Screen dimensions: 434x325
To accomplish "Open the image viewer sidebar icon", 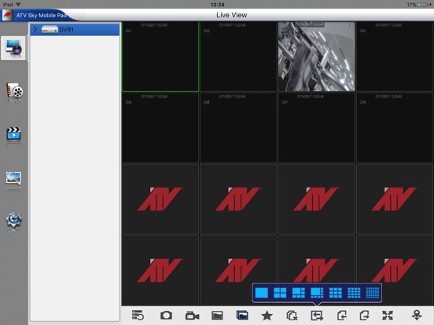I will click(13, 178).
